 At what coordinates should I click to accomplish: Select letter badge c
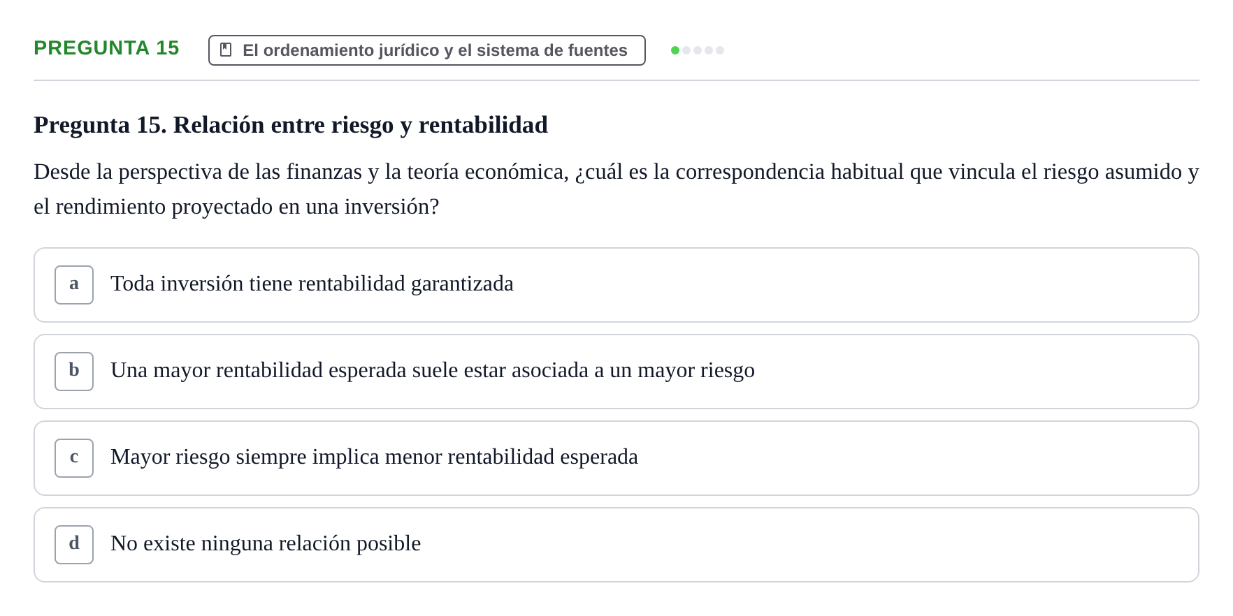[74, 458]
